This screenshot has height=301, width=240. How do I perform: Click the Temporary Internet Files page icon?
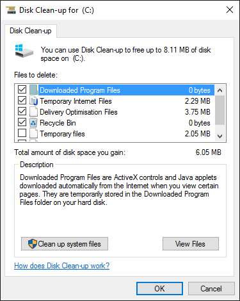33,101
